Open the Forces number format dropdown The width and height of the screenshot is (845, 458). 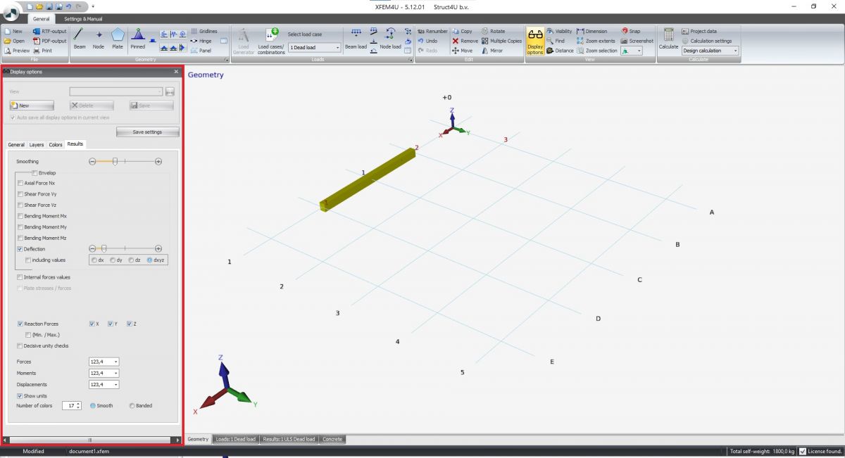coord(104,362)
